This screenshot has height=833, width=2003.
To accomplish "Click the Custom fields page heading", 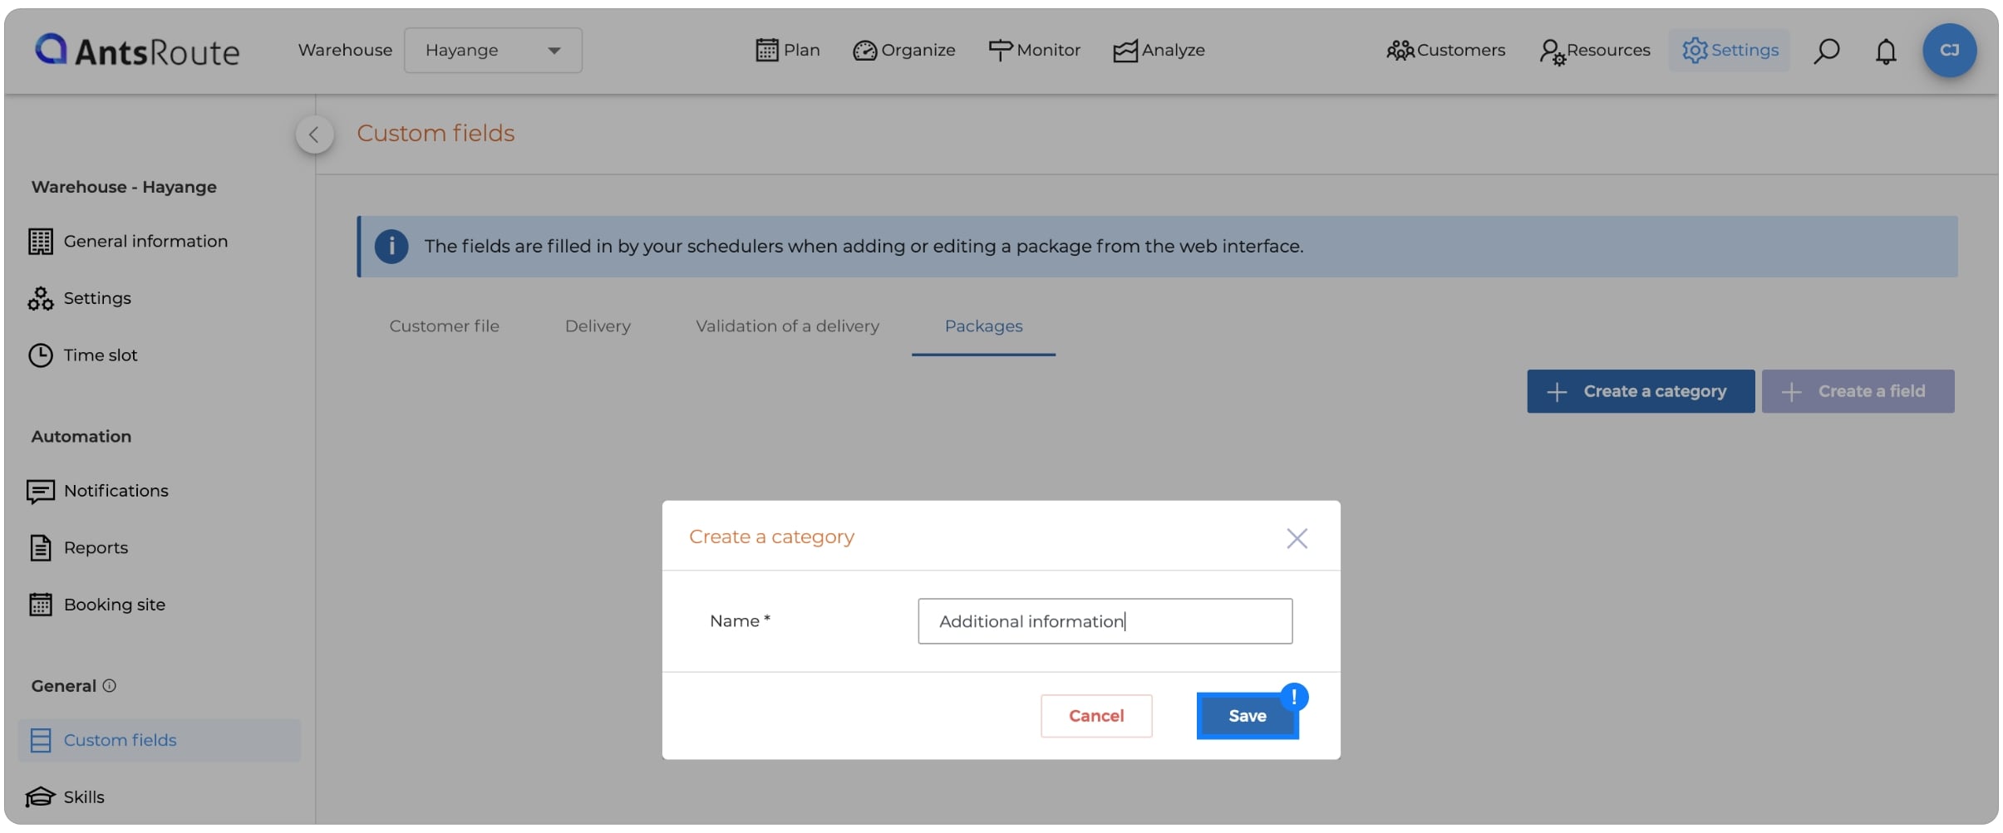I will [x=436, y=133].
